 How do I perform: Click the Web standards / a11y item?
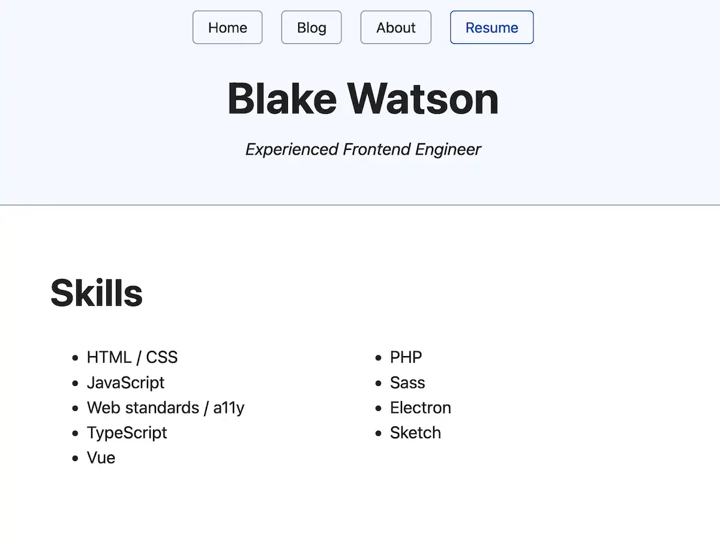[166, 408]
